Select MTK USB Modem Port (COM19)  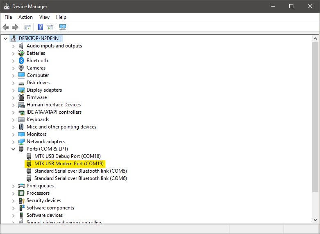69,164
